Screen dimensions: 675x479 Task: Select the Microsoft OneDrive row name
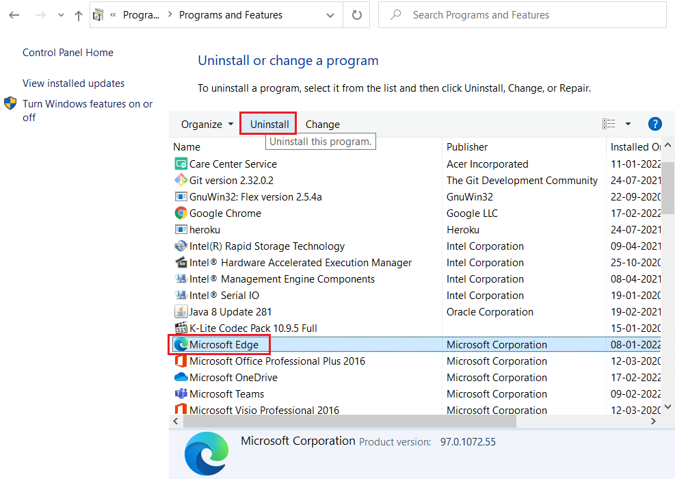coord(233,377)
